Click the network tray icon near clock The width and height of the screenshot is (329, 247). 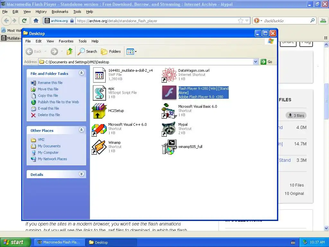click(x=305, y=242)
